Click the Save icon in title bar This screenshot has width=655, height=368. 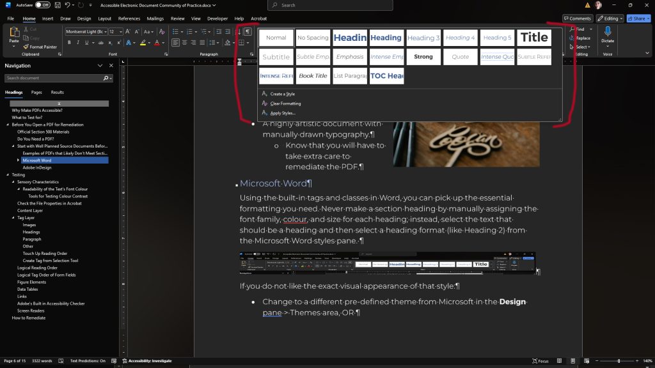[58, 5]
